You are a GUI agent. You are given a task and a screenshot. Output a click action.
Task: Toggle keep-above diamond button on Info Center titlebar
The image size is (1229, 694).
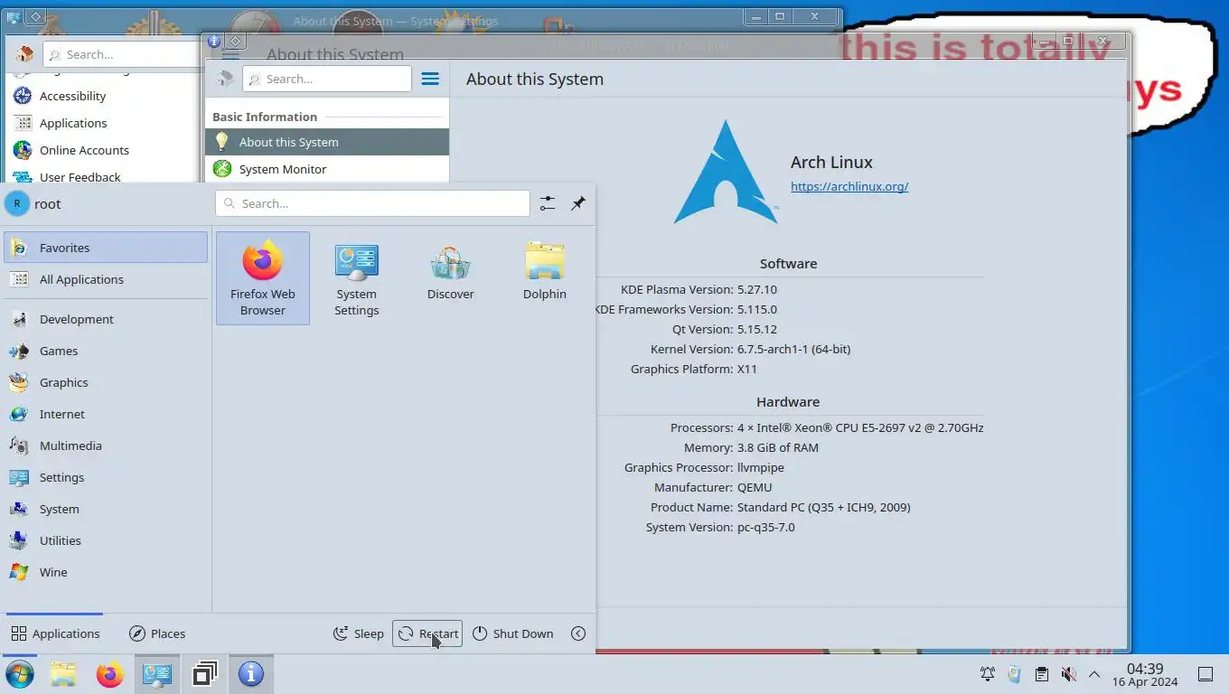(235, 41)
